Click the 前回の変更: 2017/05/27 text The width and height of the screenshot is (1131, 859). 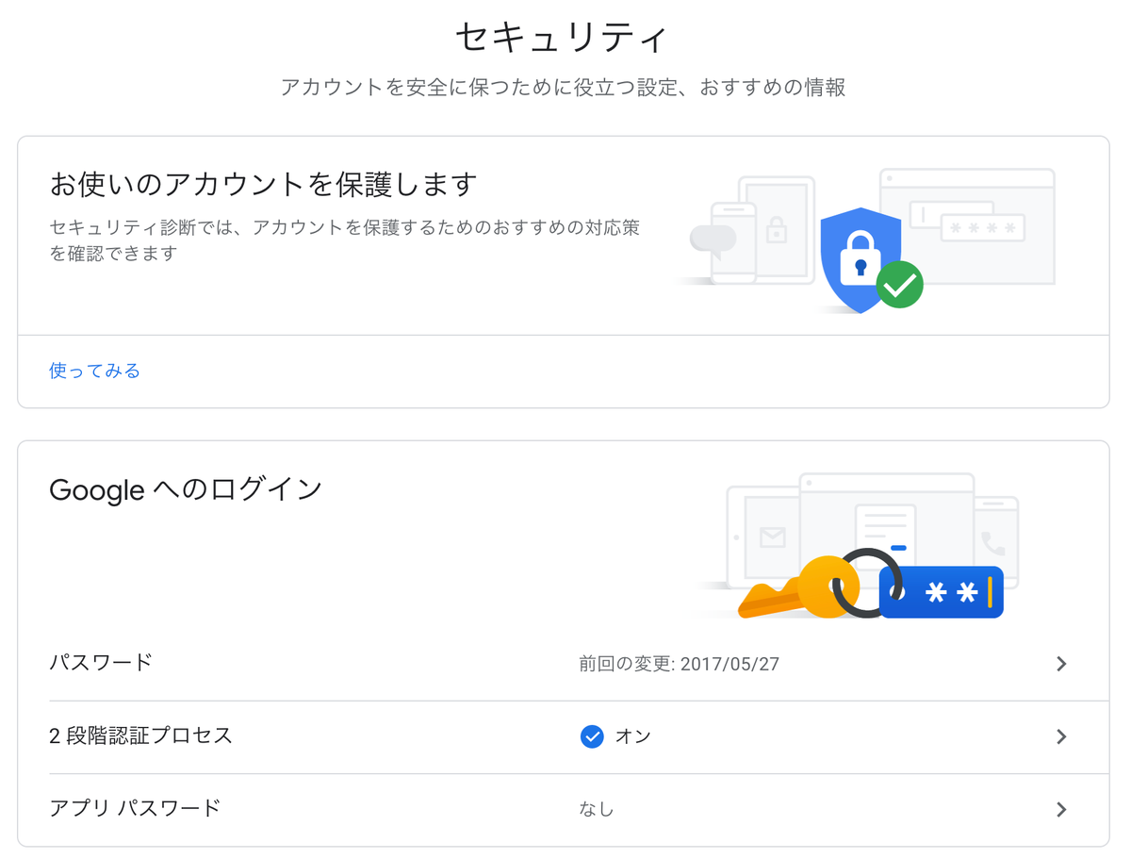(x=679, y=664)
